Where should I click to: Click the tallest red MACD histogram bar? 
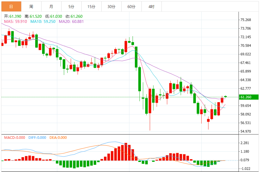[x=126, y=152]
